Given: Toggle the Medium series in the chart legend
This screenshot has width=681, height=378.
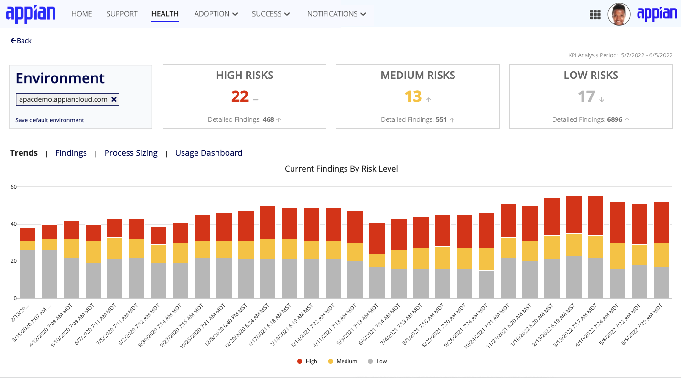Looking at the screenshot, I should click(342, 361).
